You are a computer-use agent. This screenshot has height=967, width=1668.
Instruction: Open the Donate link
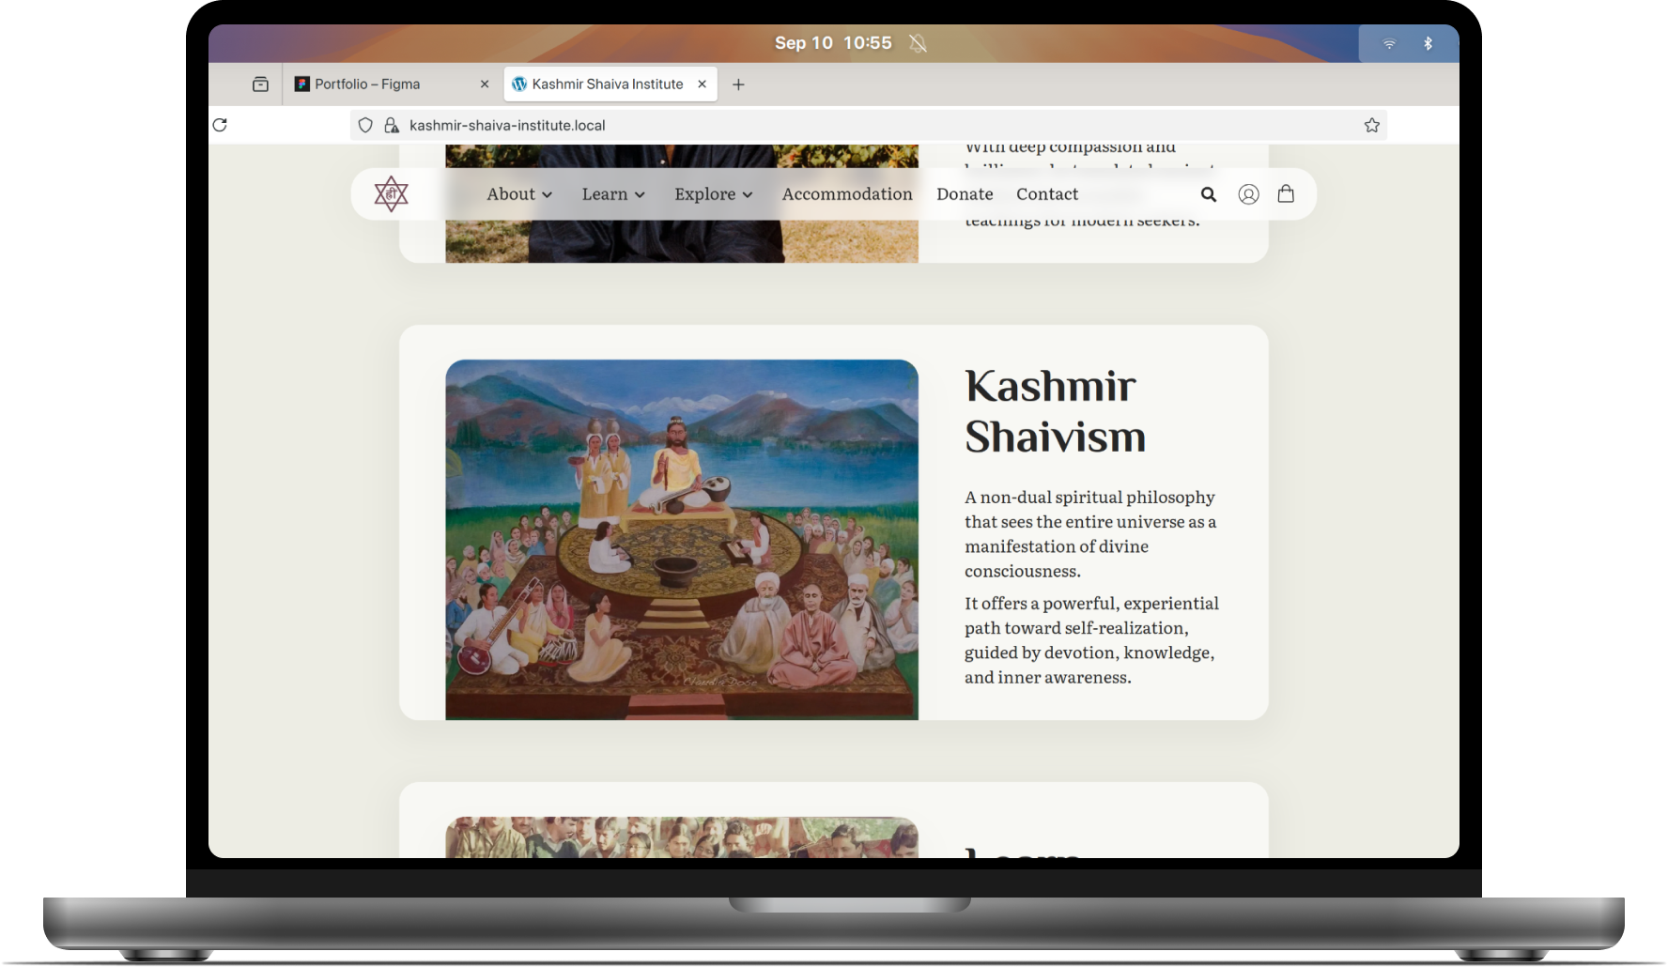[x=965, y=194]
